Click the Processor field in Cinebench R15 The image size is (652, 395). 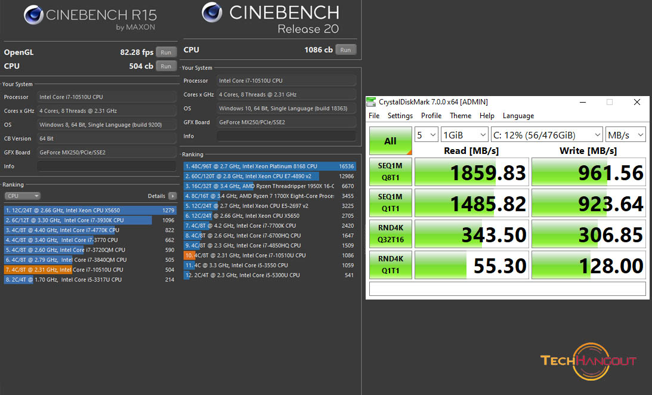(106, 97)
